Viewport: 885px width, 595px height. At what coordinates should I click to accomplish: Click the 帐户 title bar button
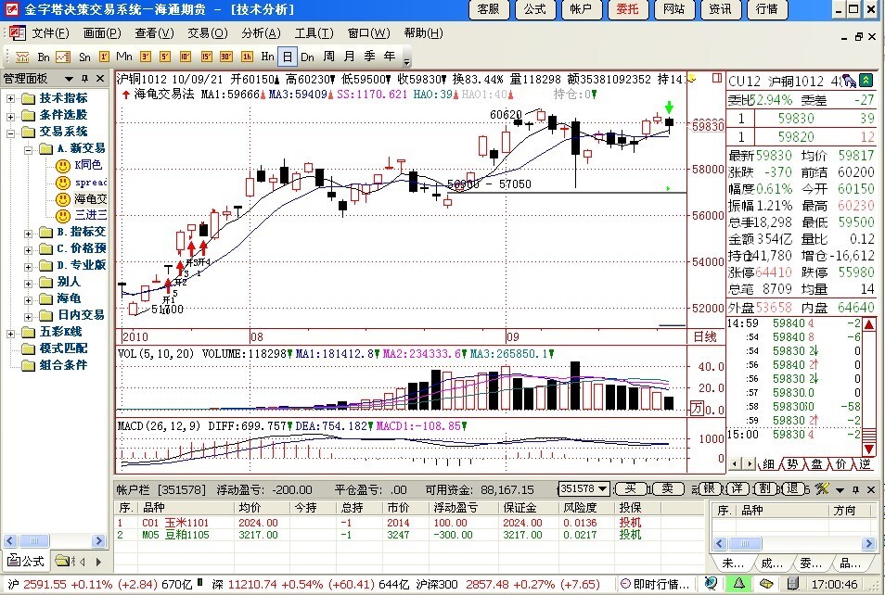[x=581, y=9]
